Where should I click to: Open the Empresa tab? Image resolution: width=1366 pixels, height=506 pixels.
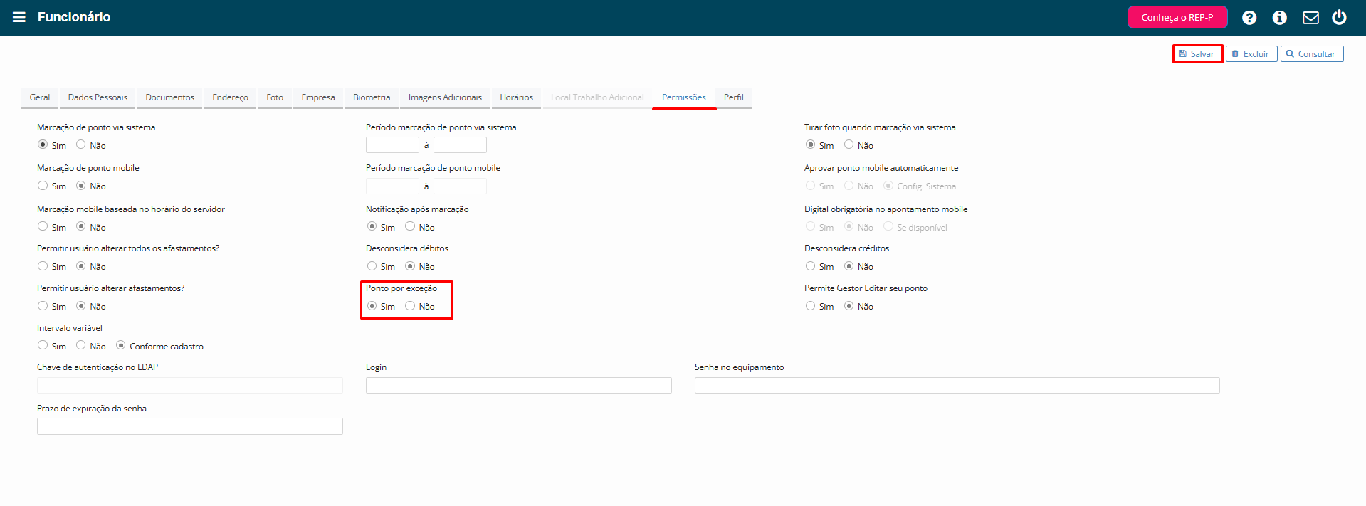[x=318, y=97]
